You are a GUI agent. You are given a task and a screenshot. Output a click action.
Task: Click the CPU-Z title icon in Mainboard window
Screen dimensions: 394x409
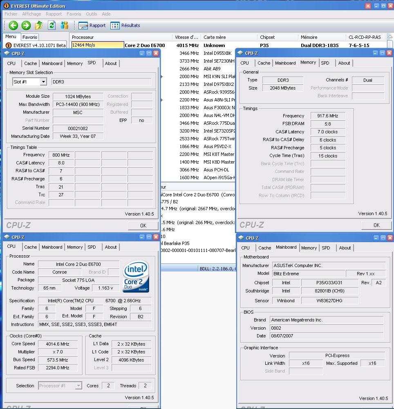pyautogui.click(x=241, y=238)
